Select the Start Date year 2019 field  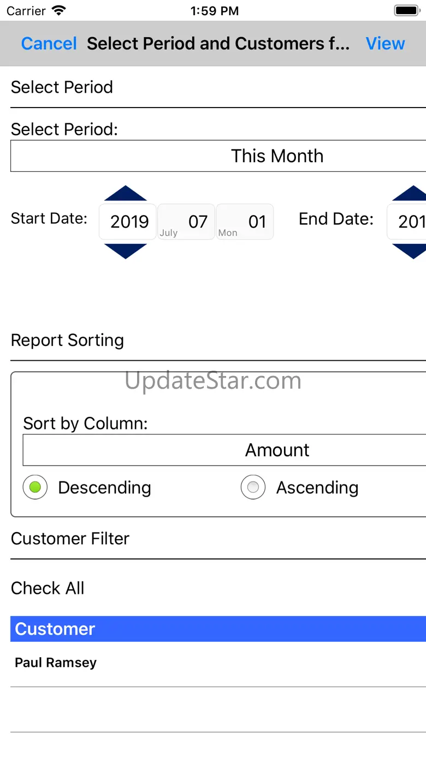[x=128, y=222]
